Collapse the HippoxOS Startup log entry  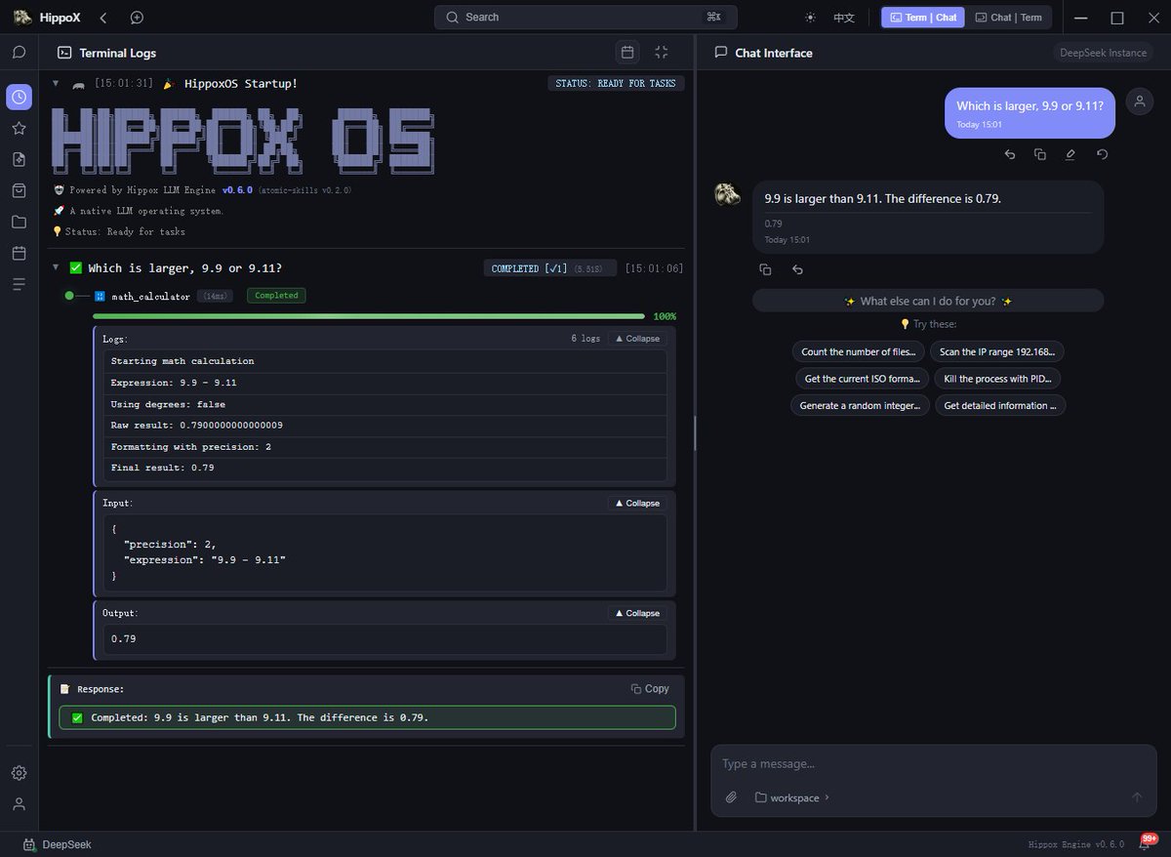click(56, 83)
